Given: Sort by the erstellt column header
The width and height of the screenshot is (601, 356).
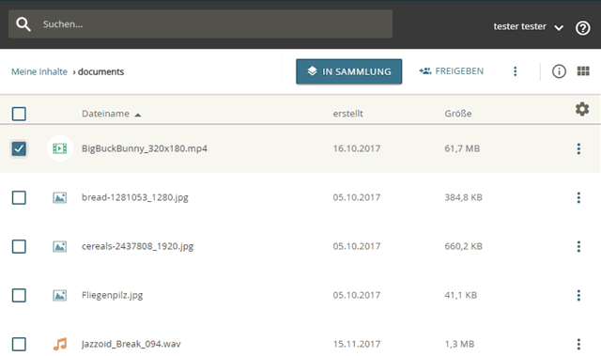Looking at the screenshot, I should pyautogui.click(x=347, y=114).
